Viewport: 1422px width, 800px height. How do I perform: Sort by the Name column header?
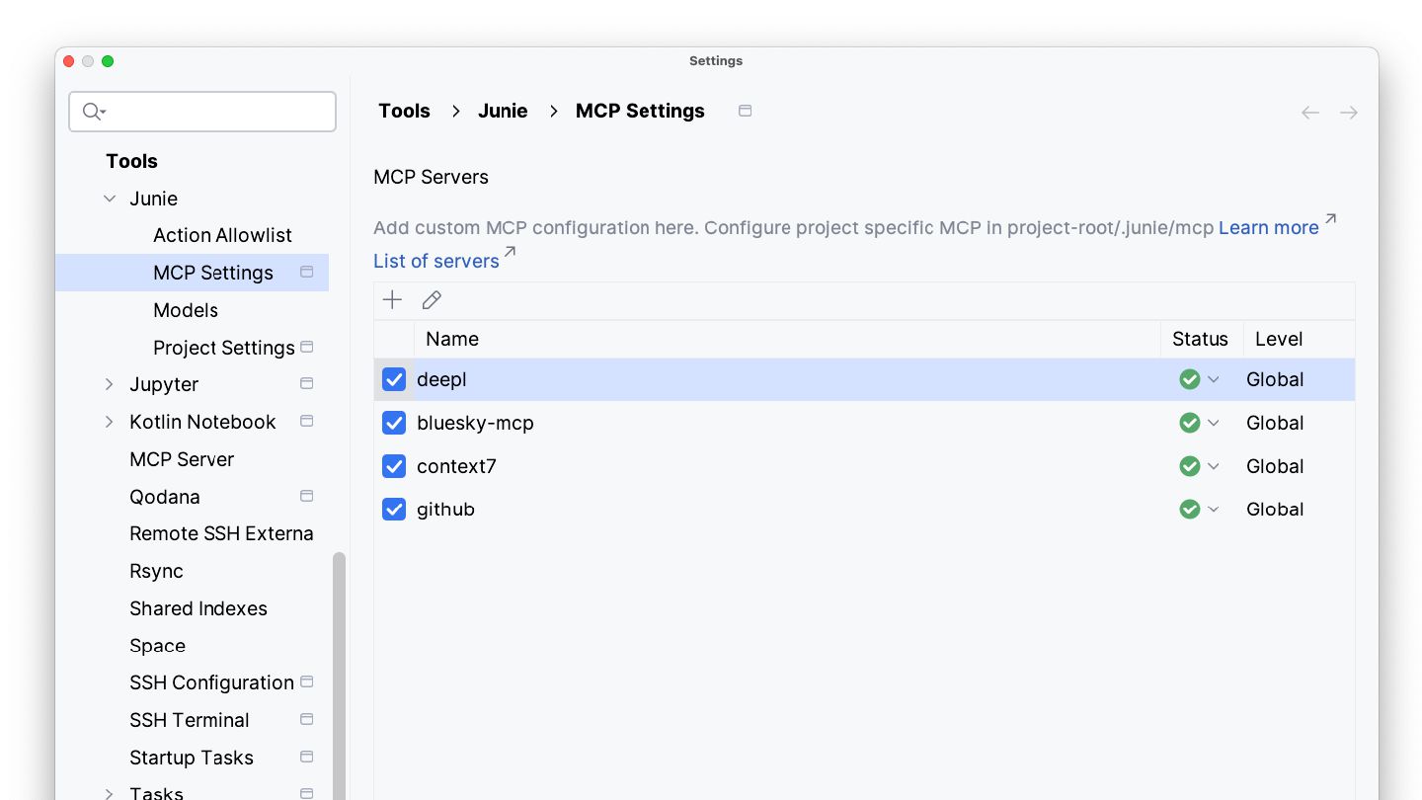(x=787, y=339)
